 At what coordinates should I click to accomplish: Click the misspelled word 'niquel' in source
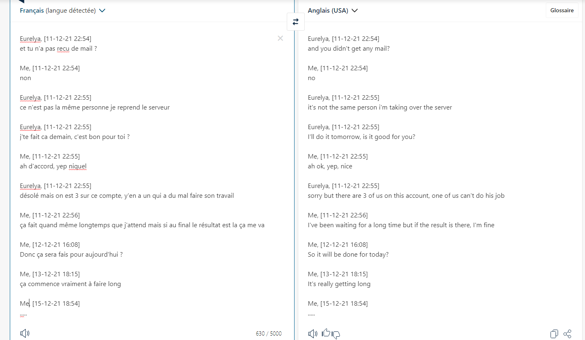pyautogui.click(x=78, y=166)
